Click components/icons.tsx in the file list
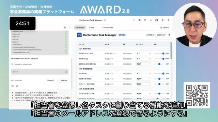 [x=20, y=53]
